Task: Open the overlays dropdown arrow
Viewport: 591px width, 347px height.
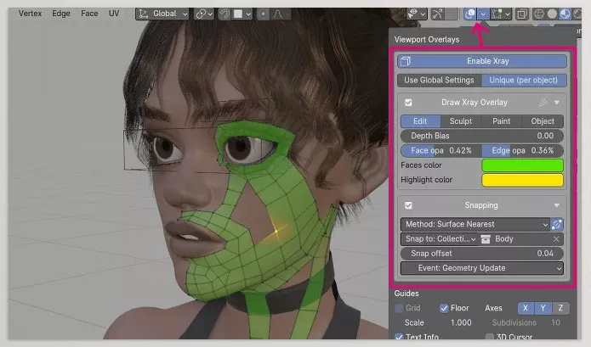Action: pos(483,14)
